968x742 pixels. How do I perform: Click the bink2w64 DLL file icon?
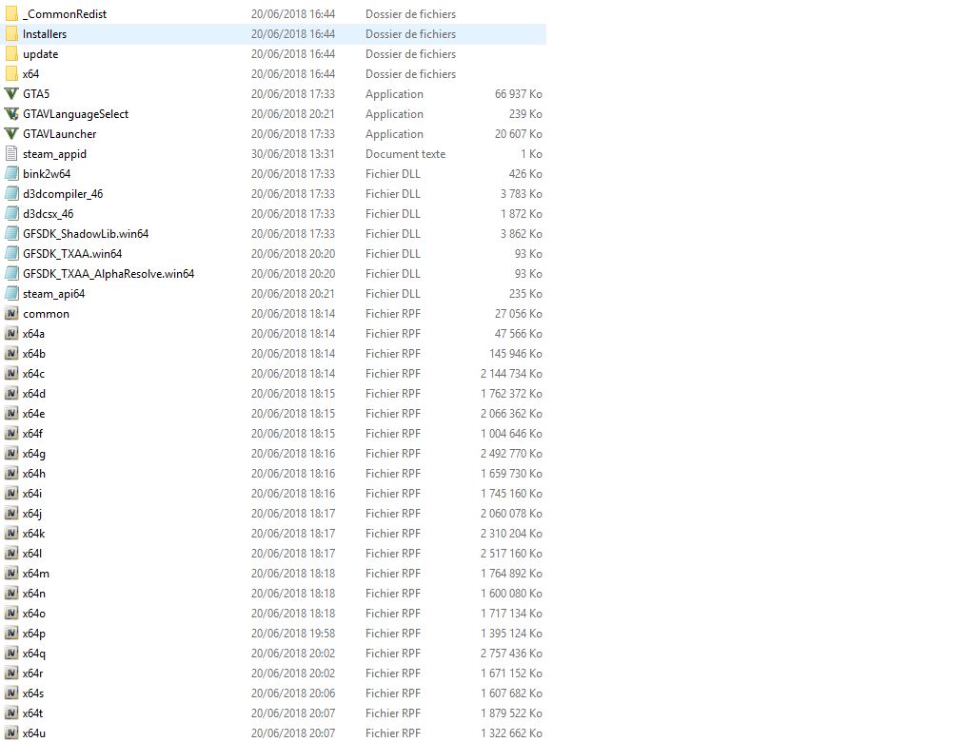point(11,174)
